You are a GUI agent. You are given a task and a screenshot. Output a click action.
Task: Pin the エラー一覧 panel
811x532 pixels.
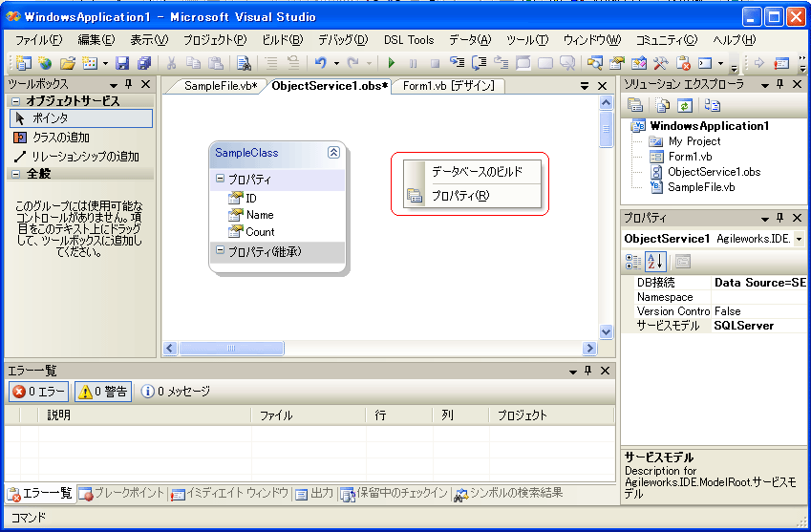[x=588, y=371]
